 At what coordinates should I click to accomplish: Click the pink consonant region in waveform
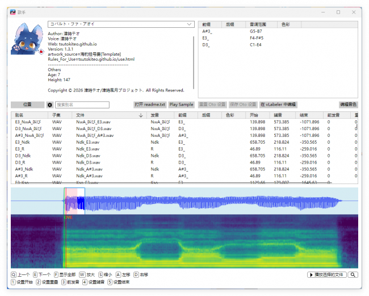(x=72, y=201)
